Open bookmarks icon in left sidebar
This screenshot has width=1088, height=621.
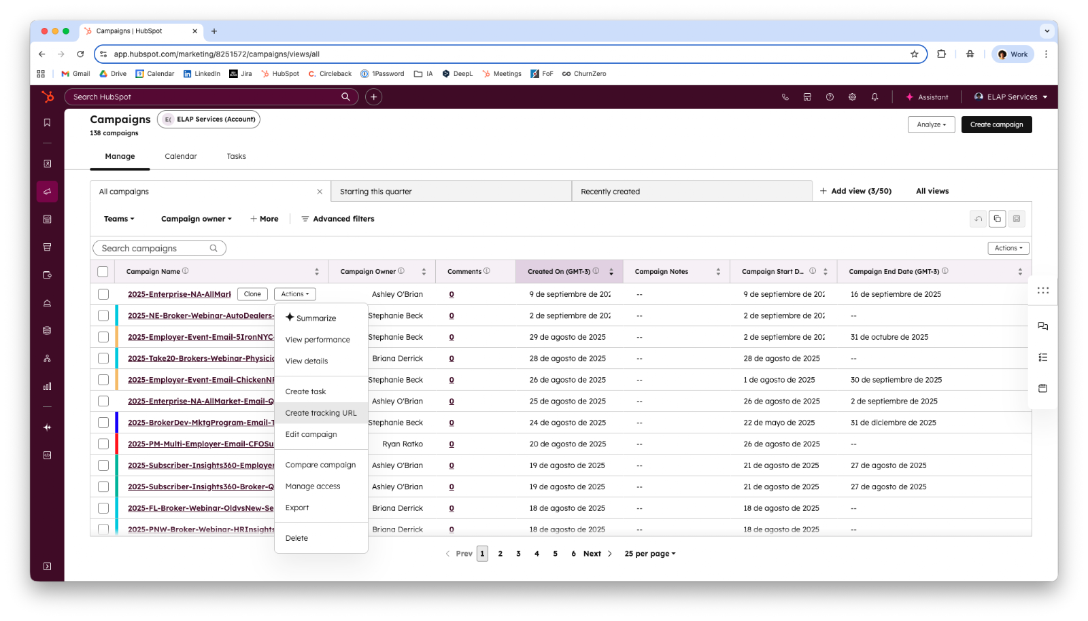[47, 123]
